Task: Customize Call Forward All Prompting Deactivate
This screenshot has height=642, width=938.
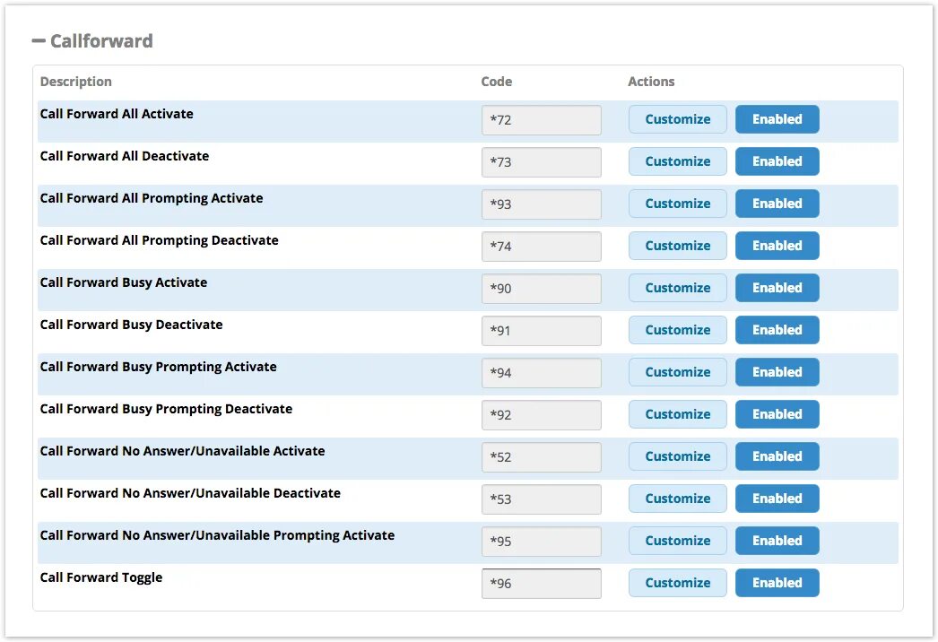Action: click(677, 246)
